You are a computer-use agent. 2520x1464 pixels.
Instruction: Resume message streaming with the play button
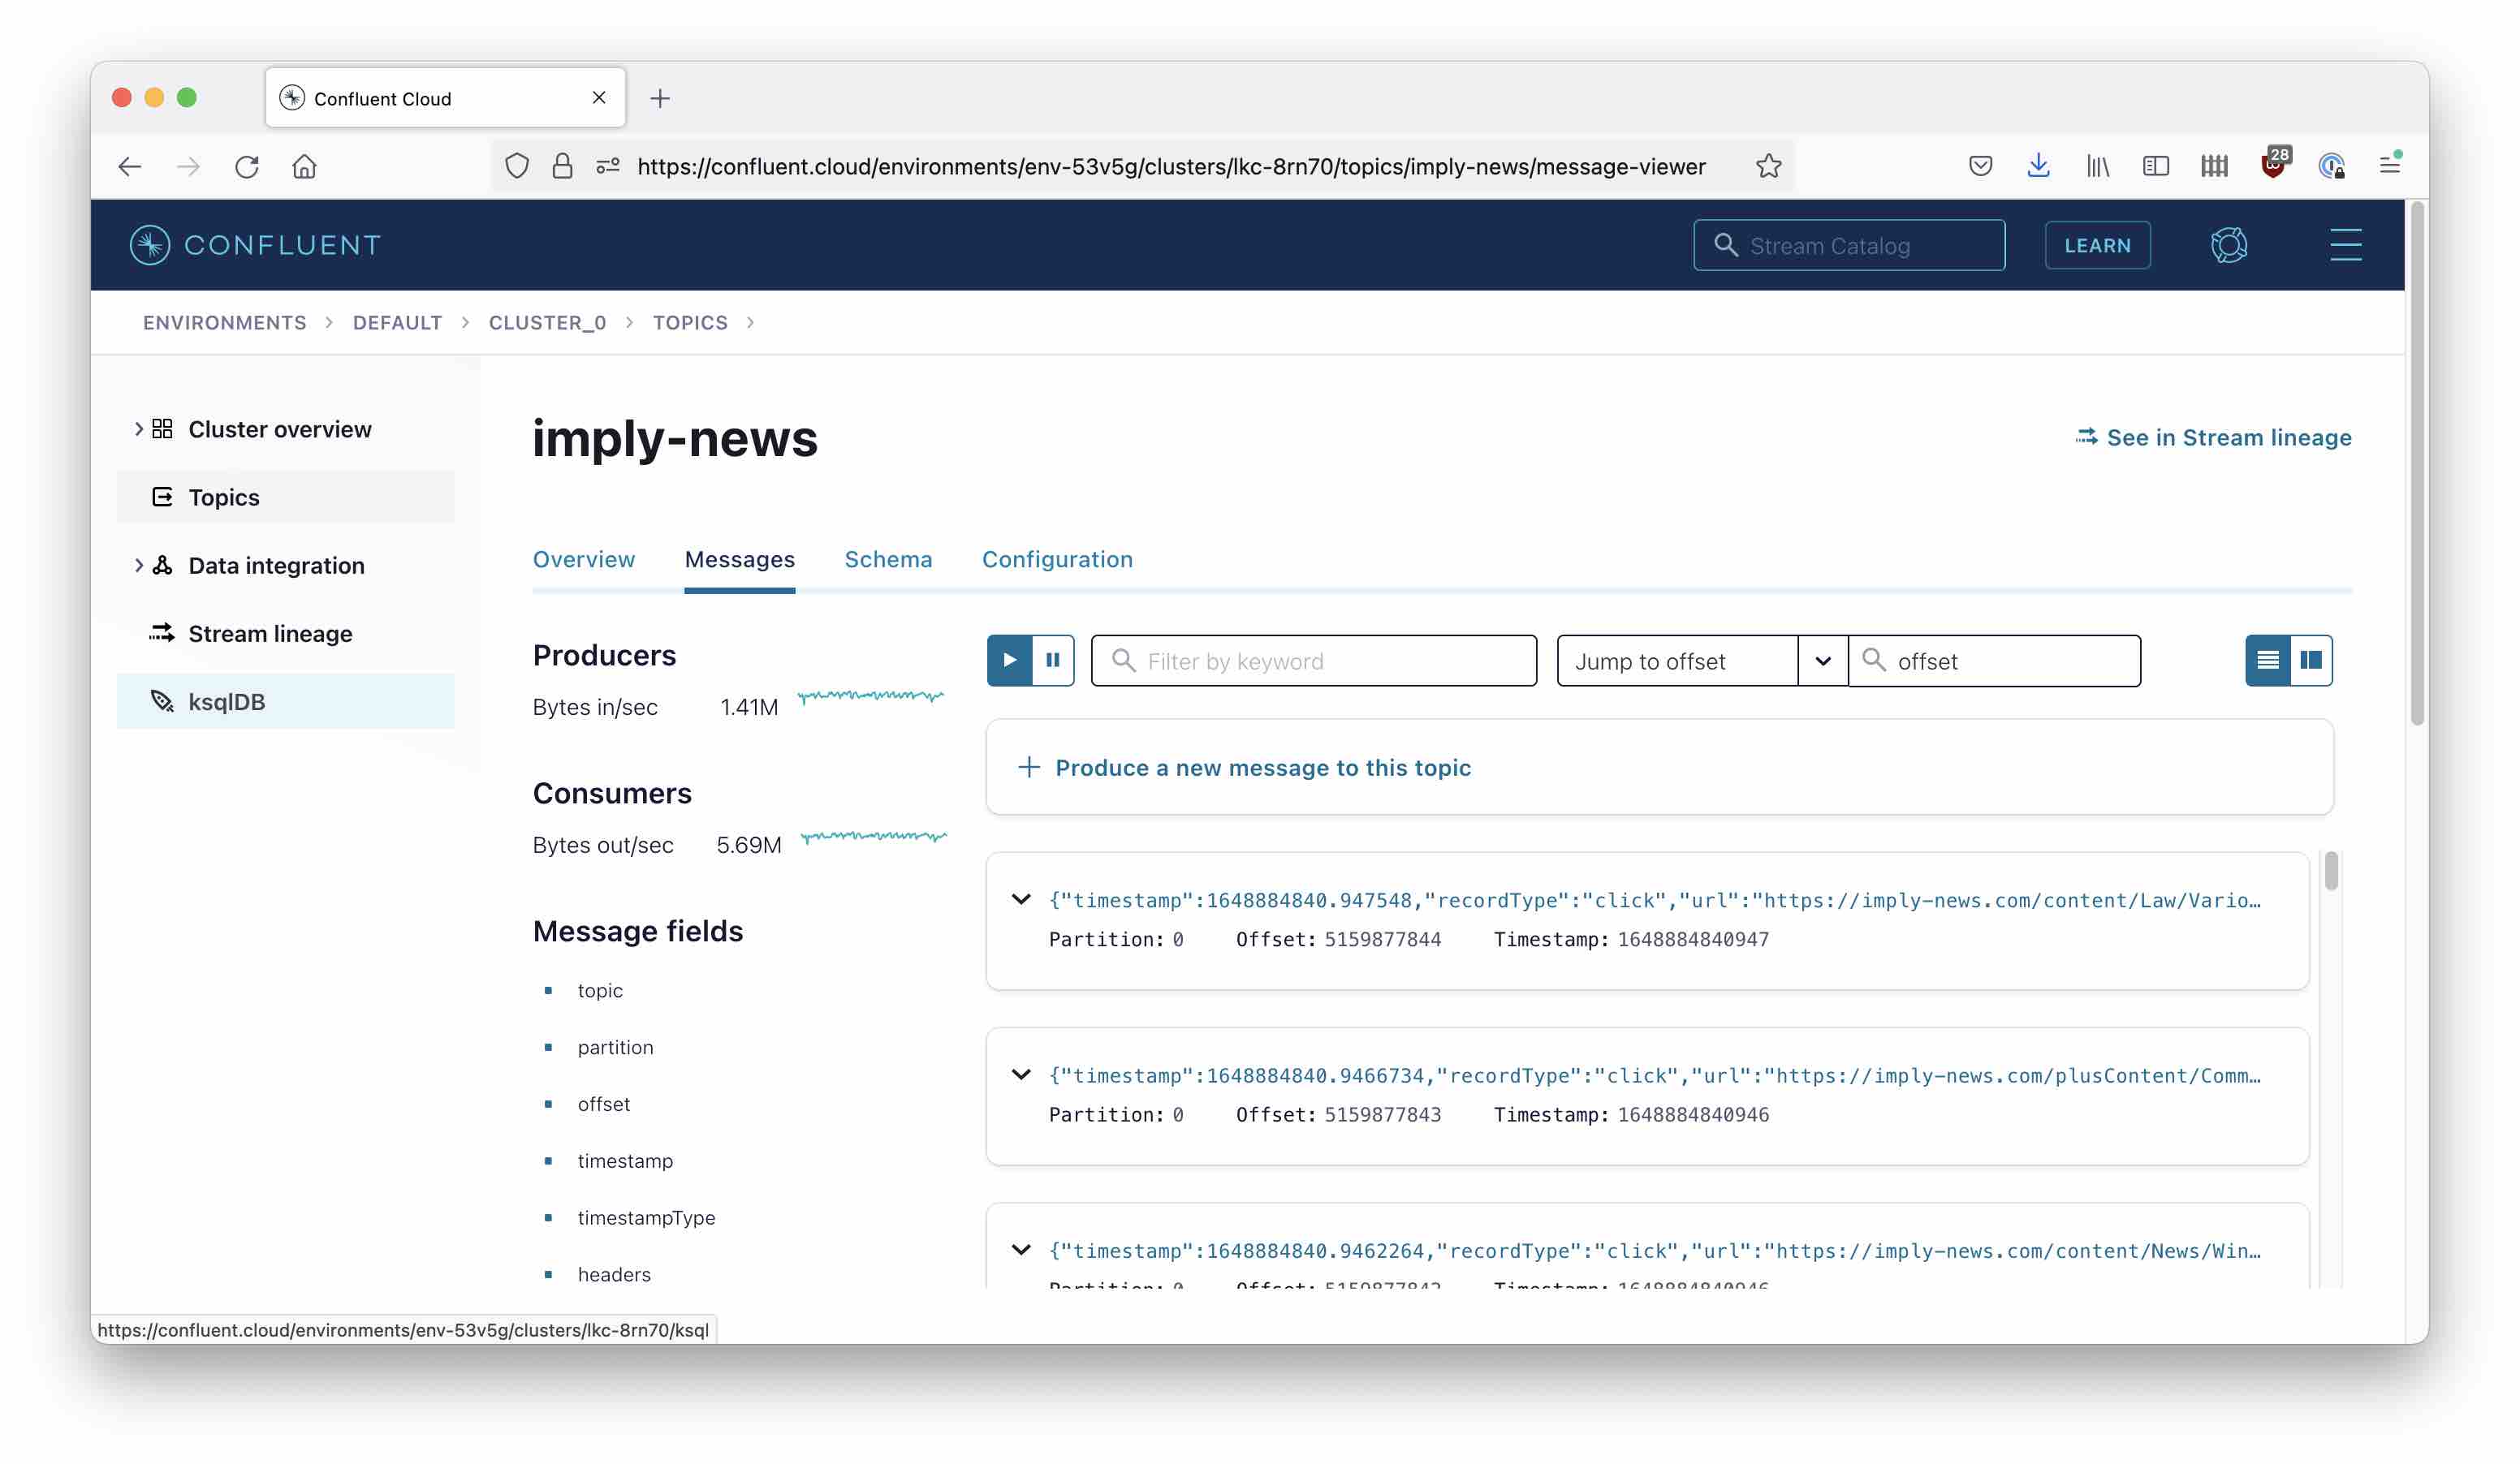(x=1009, y=661)
